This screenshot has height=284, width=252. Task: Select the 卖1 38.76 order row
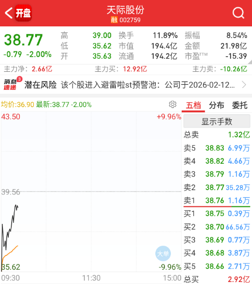click(x=217, y=200)
